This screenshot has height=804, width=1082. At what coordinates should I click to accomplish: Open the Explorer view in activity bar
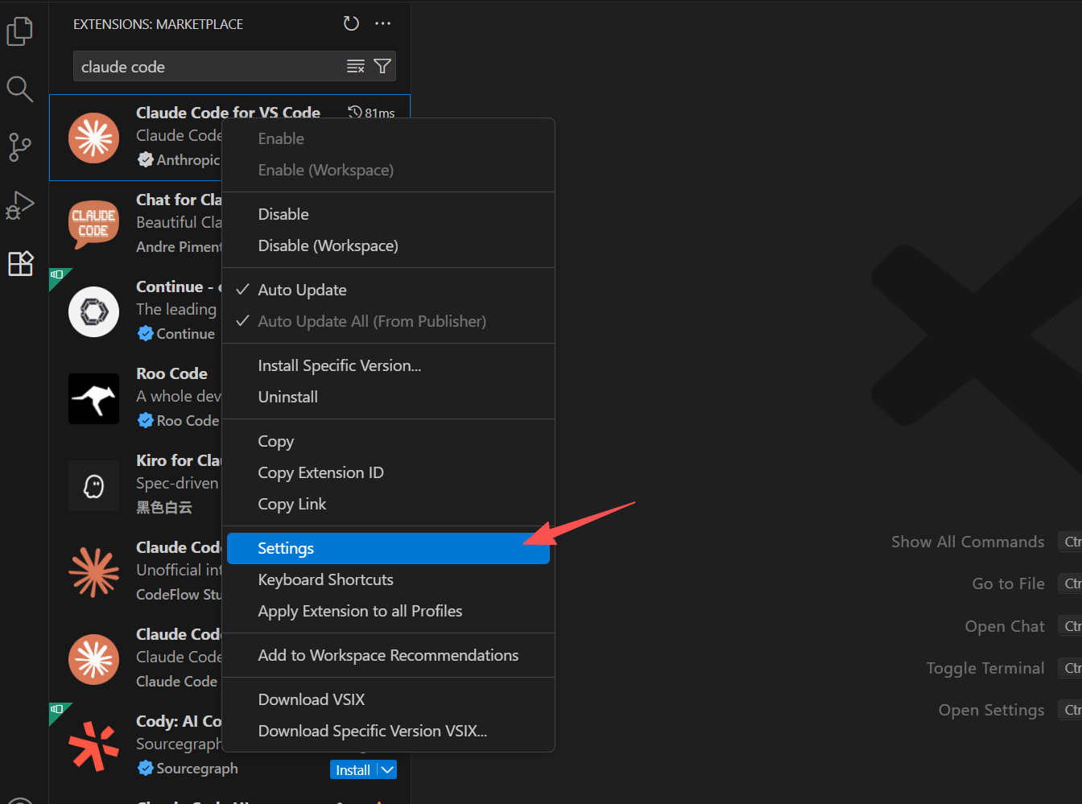19,31
